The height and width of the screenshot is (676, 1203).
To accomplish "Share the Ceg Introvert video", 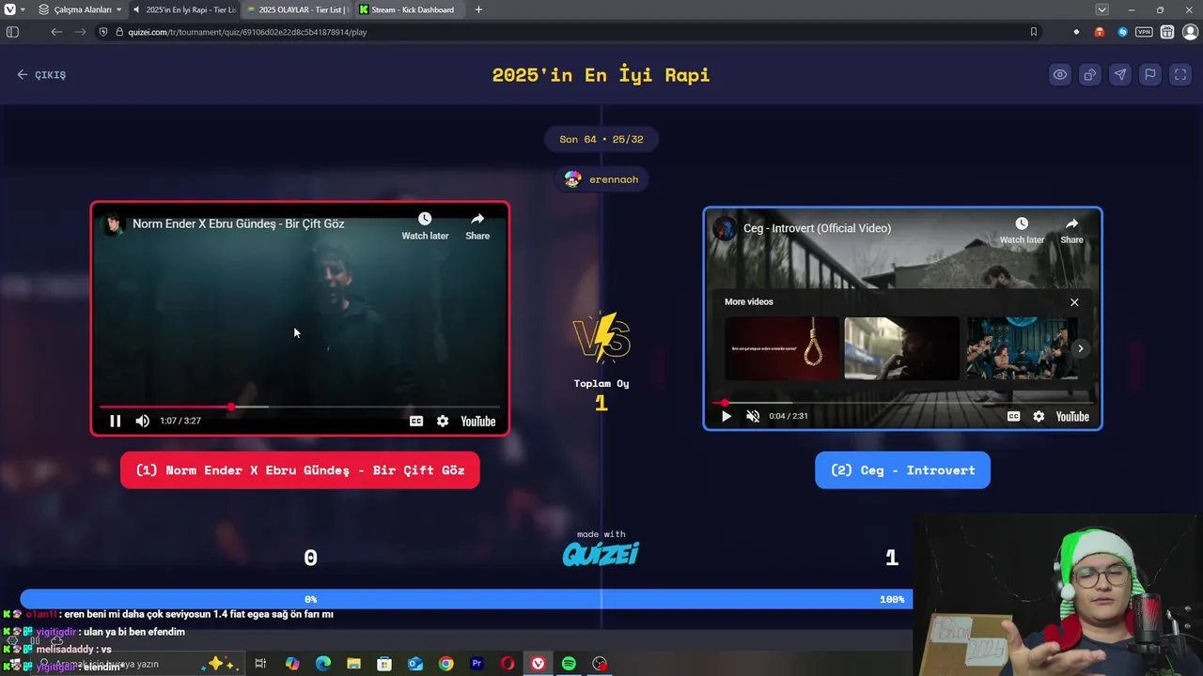I will (x=1071, y=230).
